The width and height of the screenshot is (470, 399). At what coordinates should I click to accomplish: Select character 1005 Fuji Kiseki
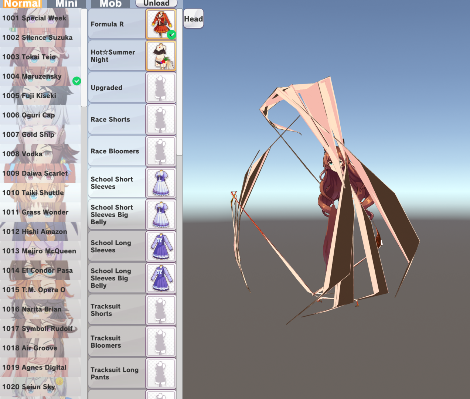40,96
